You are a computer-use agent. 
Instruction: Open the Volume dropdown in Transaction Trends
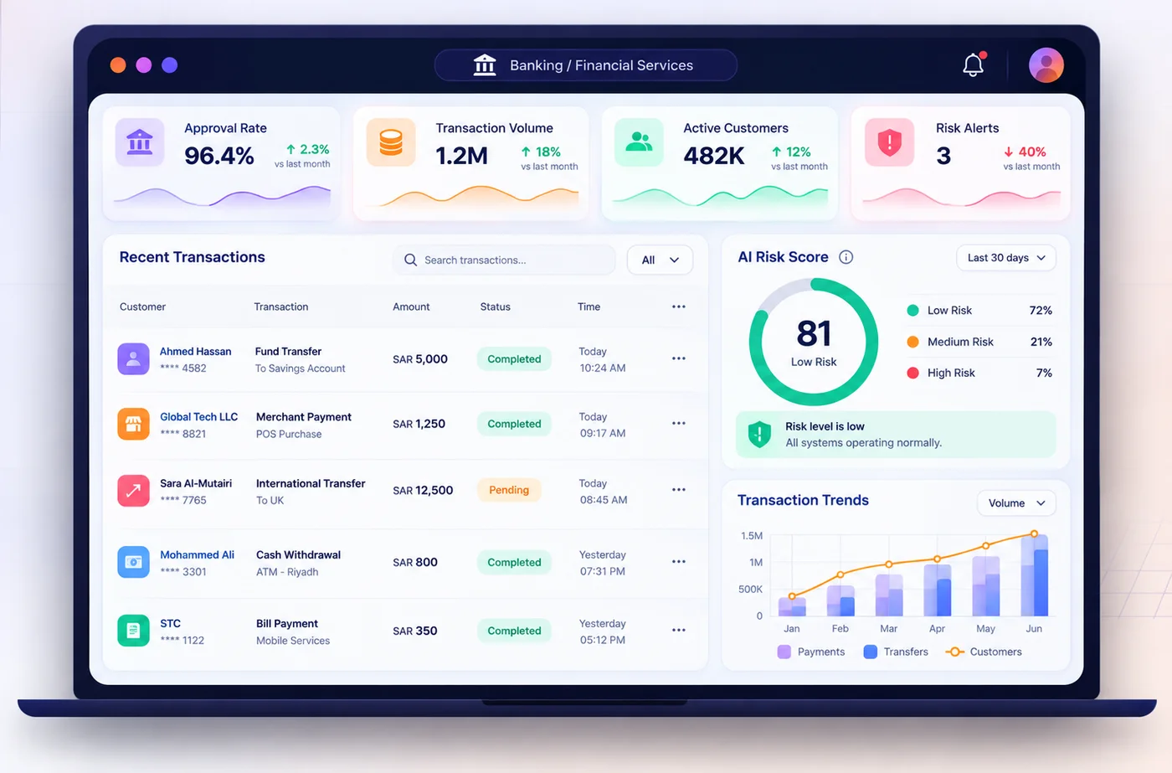click(1016, 502)
